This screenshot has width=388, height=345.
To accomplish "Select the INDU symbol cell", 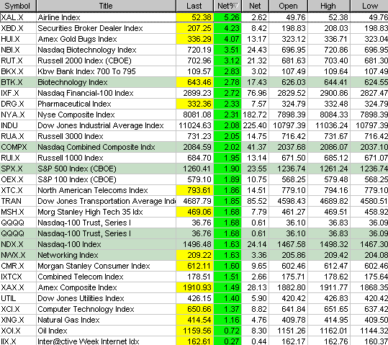I will [x=18, y=125].
